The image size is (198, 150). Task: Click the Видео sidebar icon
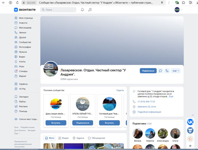pyautogui.click(x=16, y=56)
